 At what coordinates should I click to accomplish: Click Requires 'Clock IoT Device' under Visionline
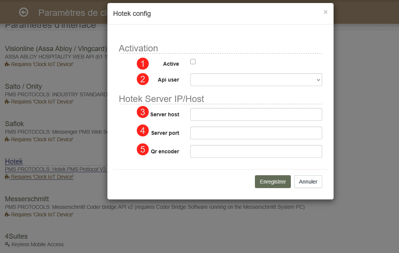[42, 64]
